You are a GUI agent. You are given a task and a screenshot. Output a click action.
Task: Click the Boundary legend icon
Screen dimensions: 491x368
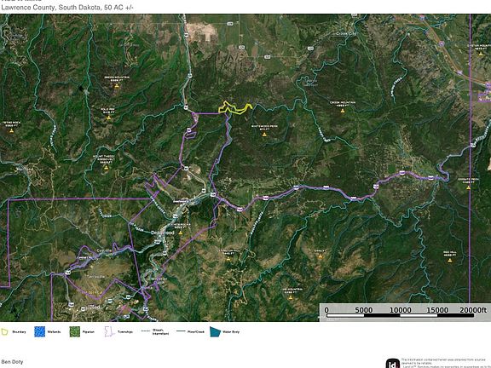point(4,332)
